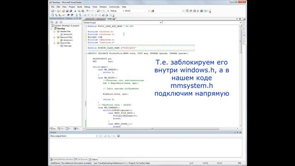Select resource.h in Solution Explorer tree
The image size is (295, 166).
coord(66,34)
